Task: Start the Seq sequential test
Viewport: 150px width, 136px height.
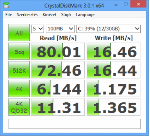Action: click(x=19, y=51)
